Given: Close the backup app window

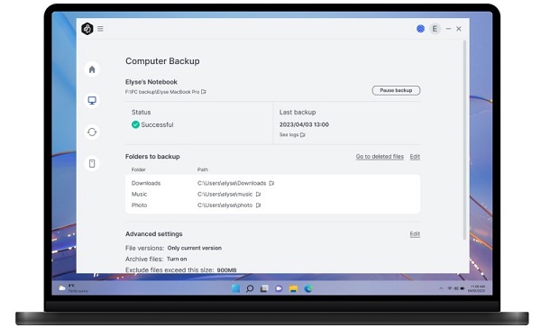Looking at the screenshot, I should [x=459, y=29].
